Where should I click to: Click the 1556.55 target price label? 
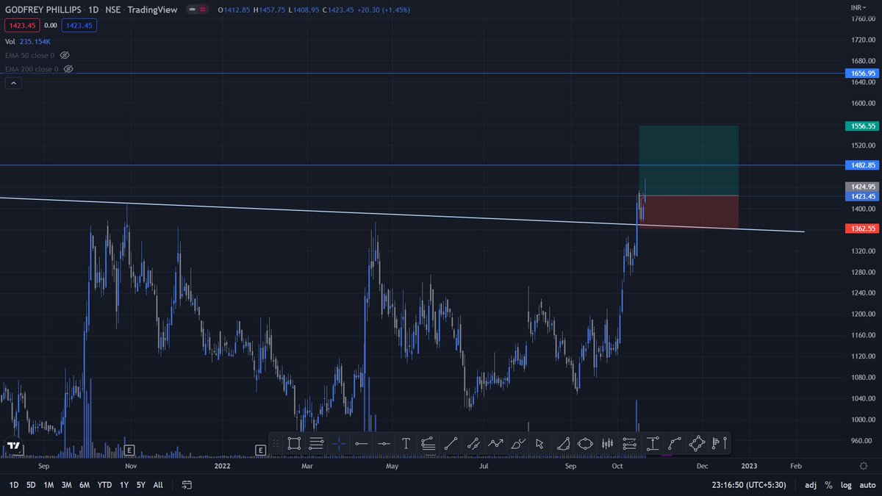click(x=861, y=126)
